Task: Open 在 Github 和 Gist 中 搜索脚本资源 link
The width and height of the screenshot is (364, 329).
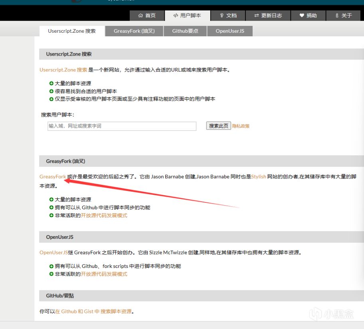Action: (93, 311)
